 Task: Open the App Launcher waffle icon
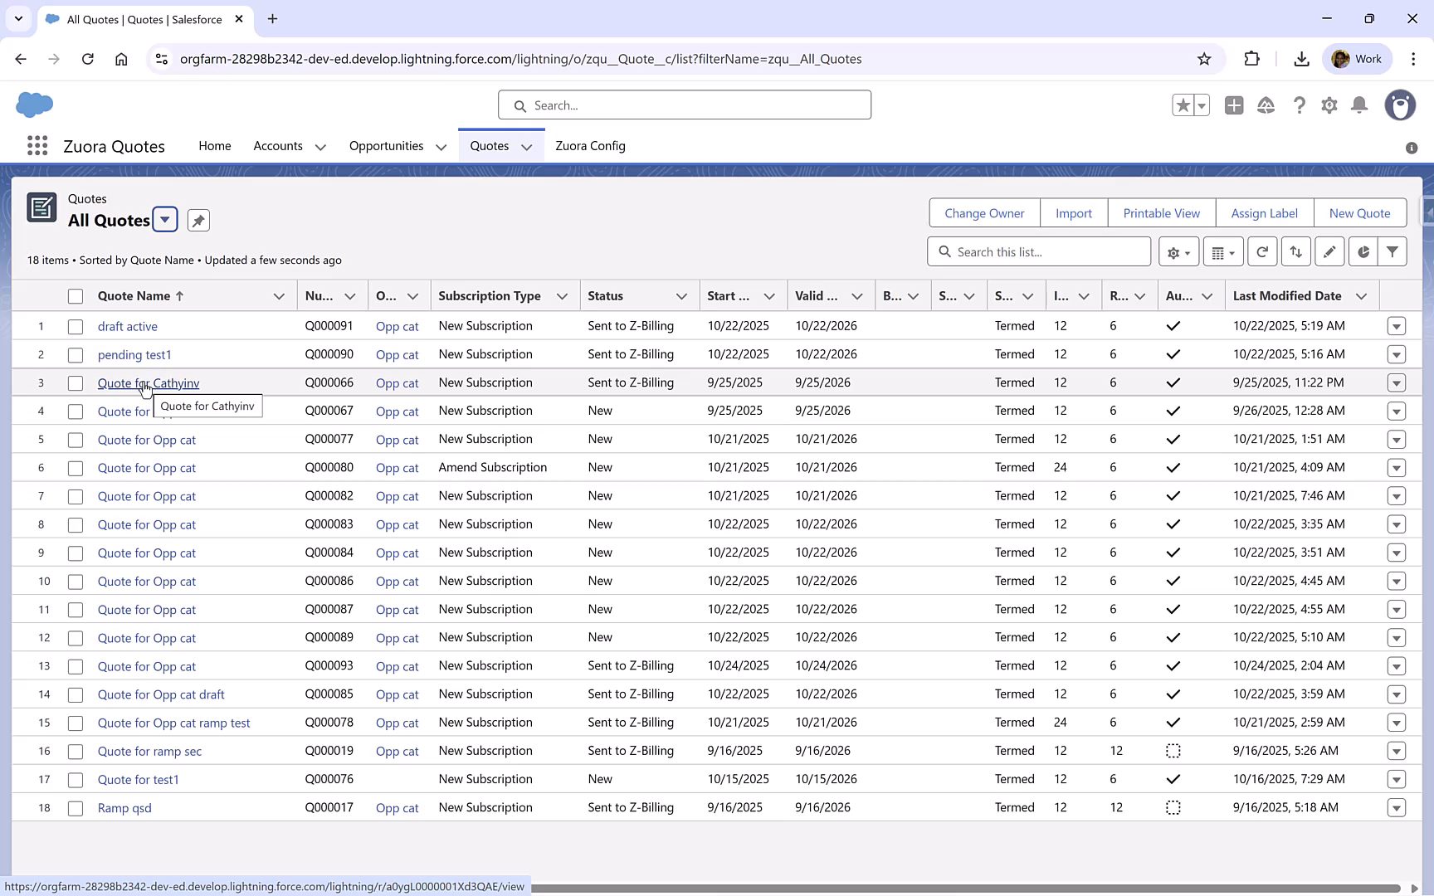(x=37, y=145)
